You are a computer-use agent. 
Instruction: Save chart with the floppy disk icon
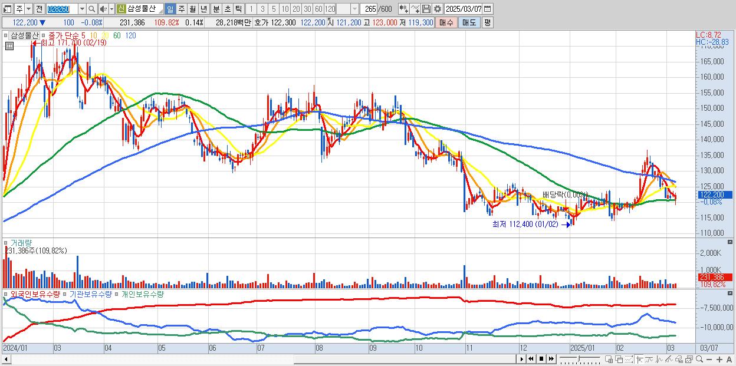click(426, 9)
